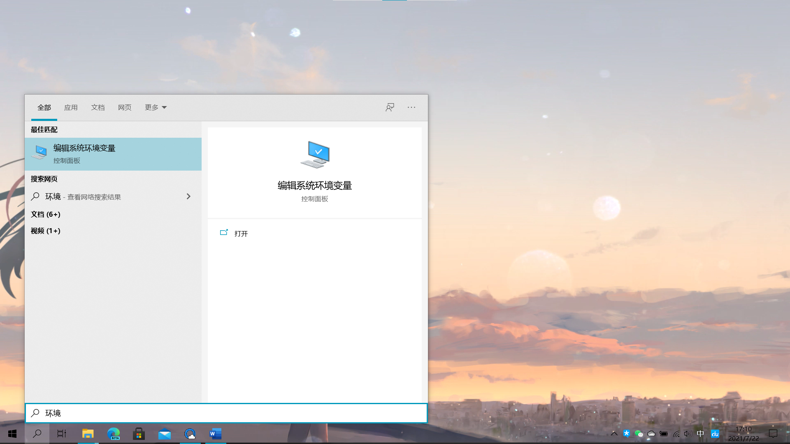Switch to the 应用 tab

[x=71, y=107]
